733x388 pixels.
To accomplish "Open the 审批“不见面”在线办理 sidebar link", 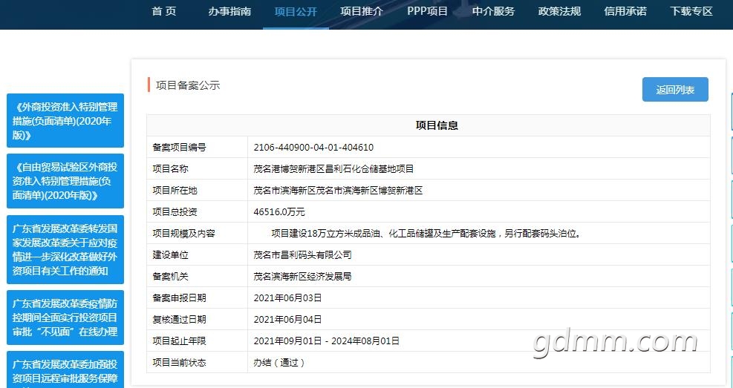I will coord(65,318).
